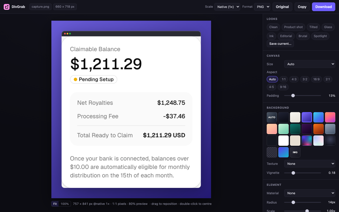The width and height of the screenshot is (339, 212).
Task: Open the Scale dropdown showing Native (1×)
Action: [x=227, y=7]
